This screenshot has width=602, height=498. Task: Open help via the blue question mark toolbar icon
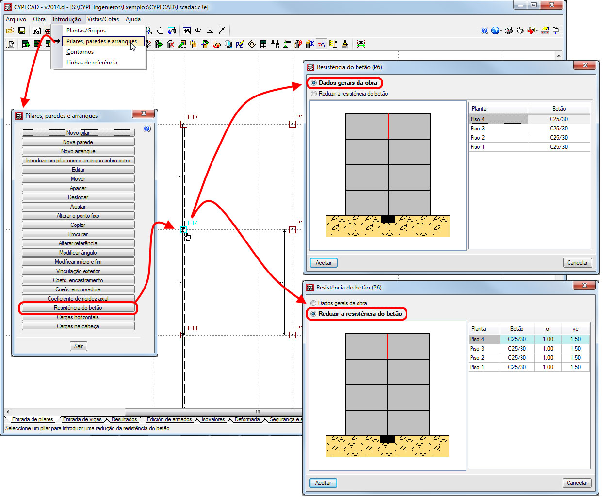(485, 31)
